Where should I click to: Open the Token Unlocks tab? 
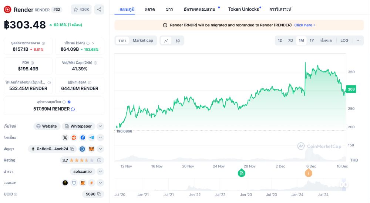click(x=243, y=9)
